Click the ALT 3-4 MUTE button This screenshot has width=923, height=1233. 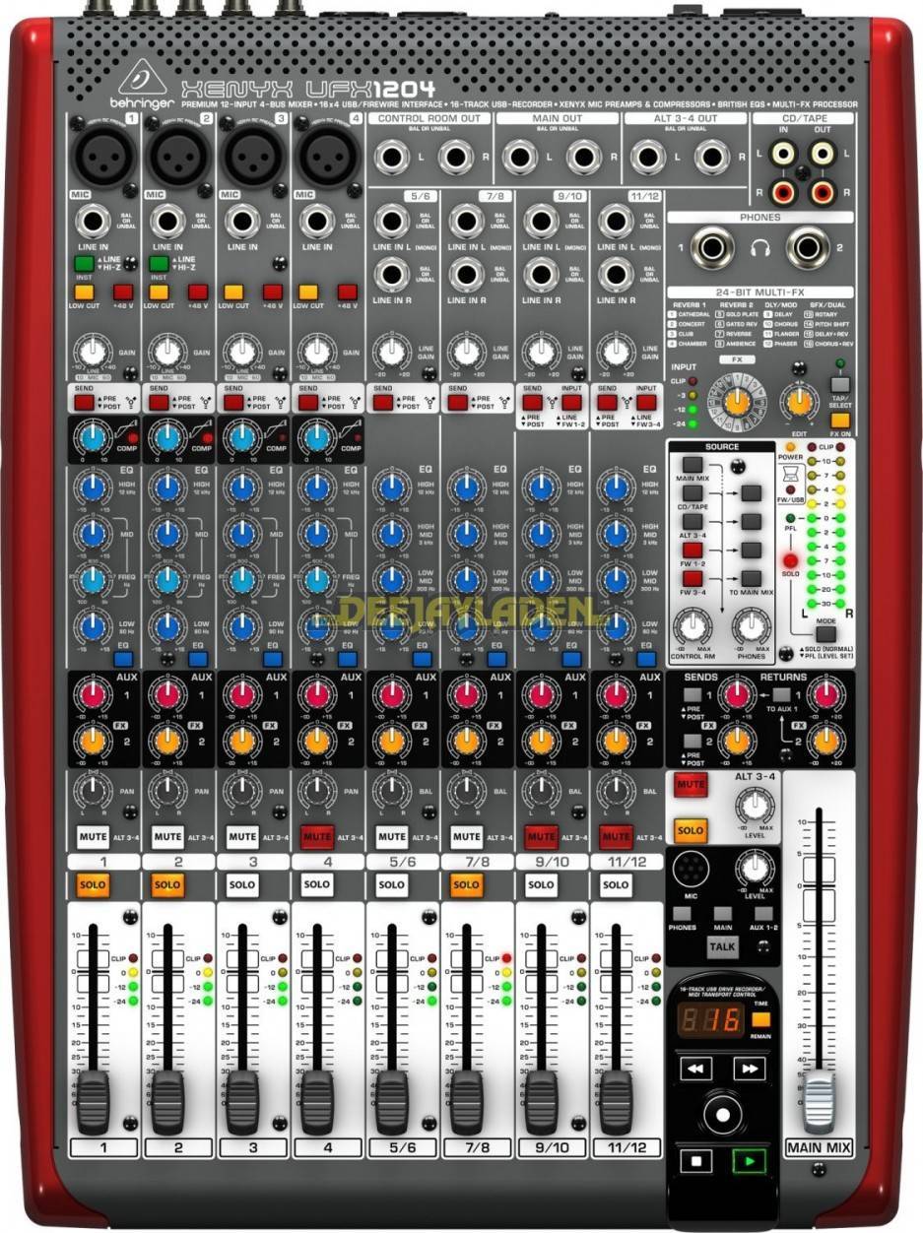coord(690,785)
